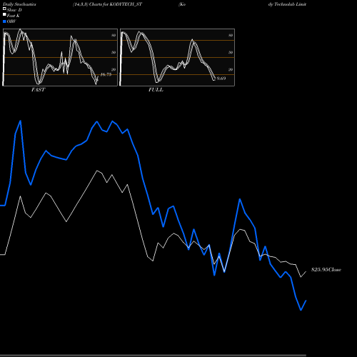Click the 20 level label in FAST chart
The width and height of the screenshot is (357, 357).
(x=114, y=69)
